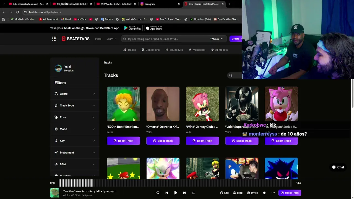Seek in the waveform progress bar

(175, 183)
